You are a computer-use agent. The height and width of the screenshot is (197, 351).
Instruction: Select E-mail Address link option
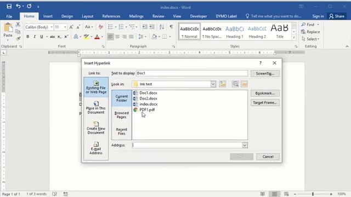(96, 148)
